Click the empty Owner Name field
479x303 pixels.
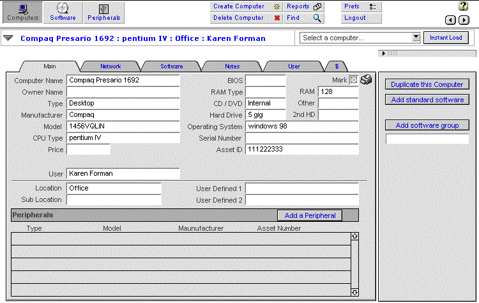click(x=123, y=92)
